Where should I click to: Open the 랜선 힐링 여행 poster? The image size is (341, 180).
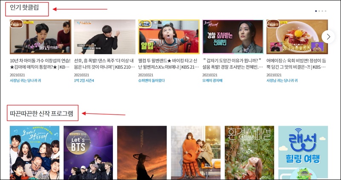click(303, 153)
